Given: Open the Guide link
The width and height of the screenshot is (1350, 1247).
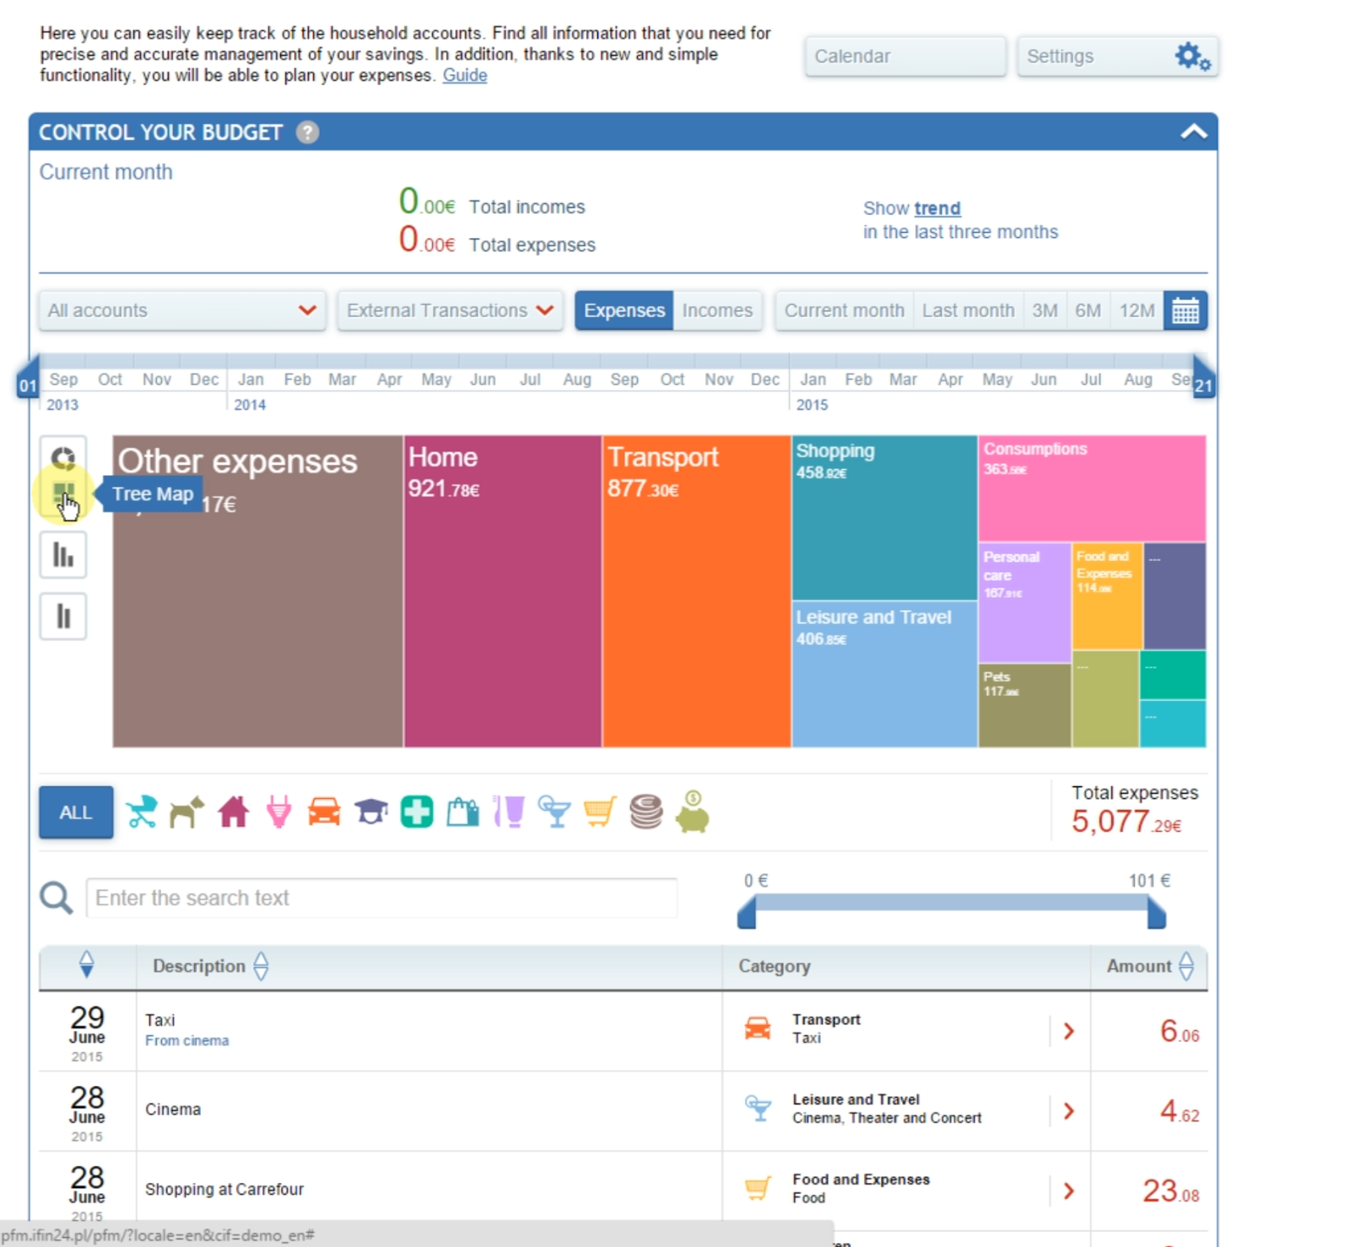Looking at the screenshot, I should [x=465, y=75].
